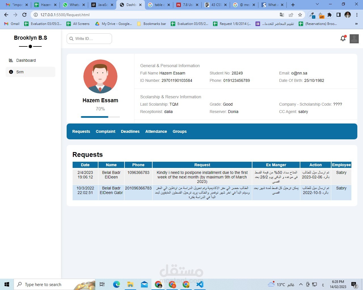The image size is (363, 290).
Task: Open a new browser tab with plus
Action: click(293, 5)
